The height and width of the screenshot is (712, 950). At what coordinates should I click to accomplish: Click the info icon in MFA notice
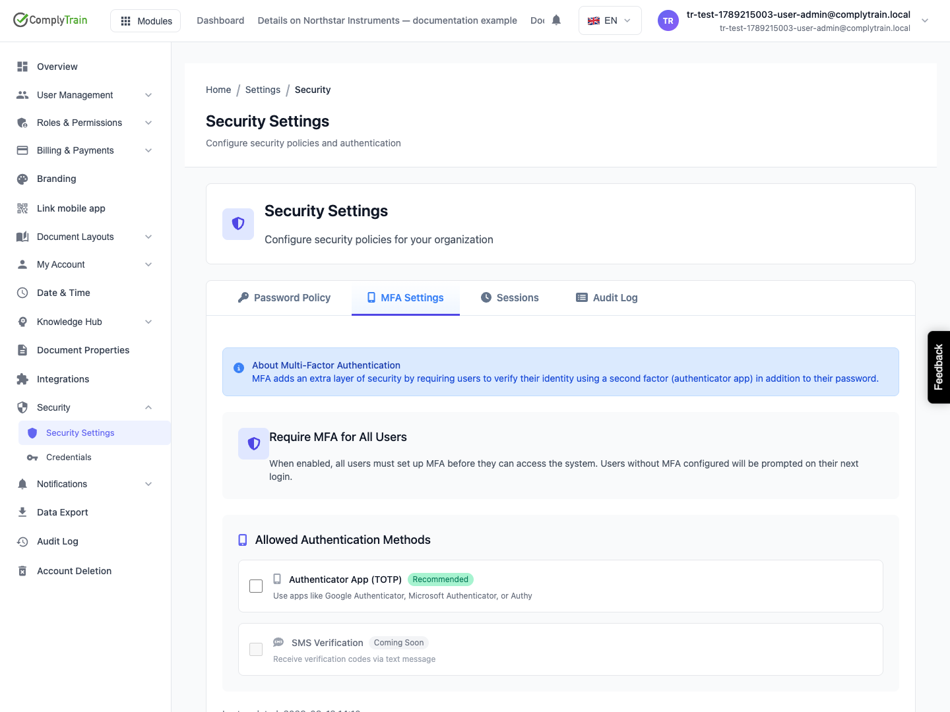pos(239,368)
